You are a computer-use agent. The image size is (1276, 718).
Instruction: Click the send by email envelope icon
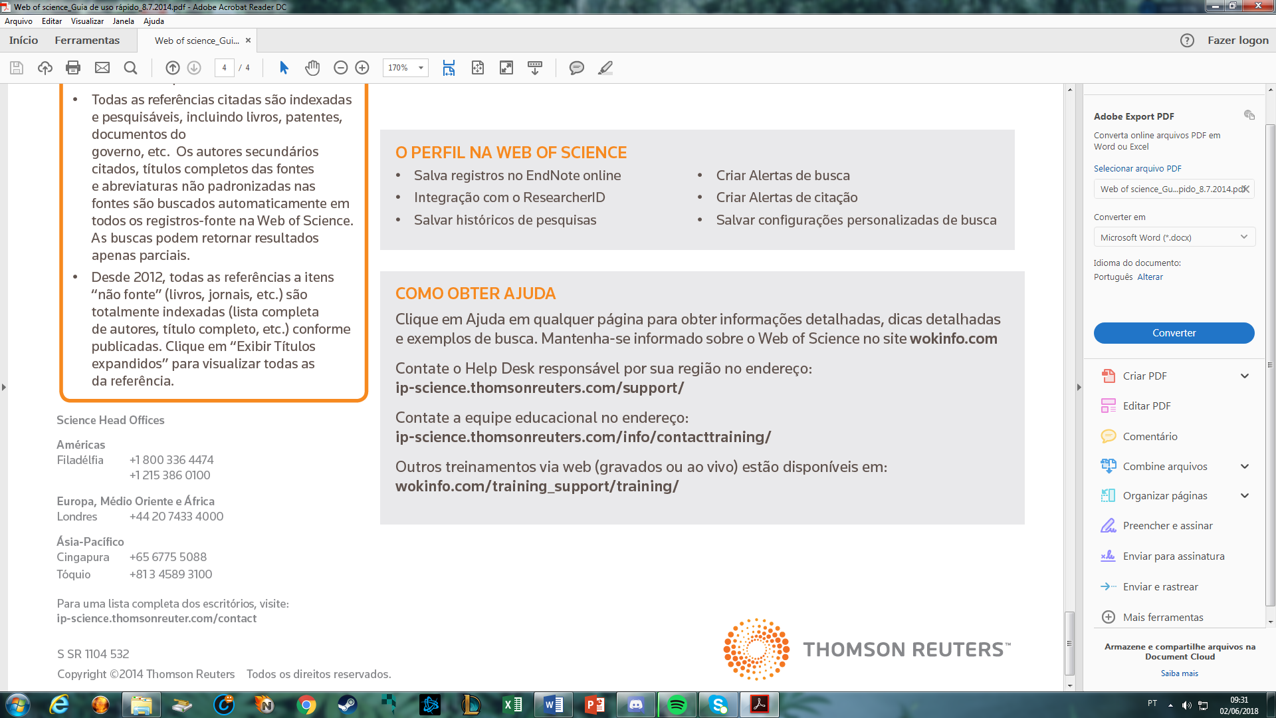[102, 68]
